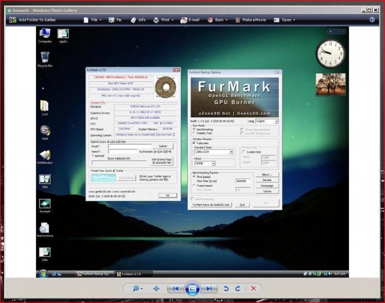Click the Scores button
385x303 pixels.
coord(267,191)
